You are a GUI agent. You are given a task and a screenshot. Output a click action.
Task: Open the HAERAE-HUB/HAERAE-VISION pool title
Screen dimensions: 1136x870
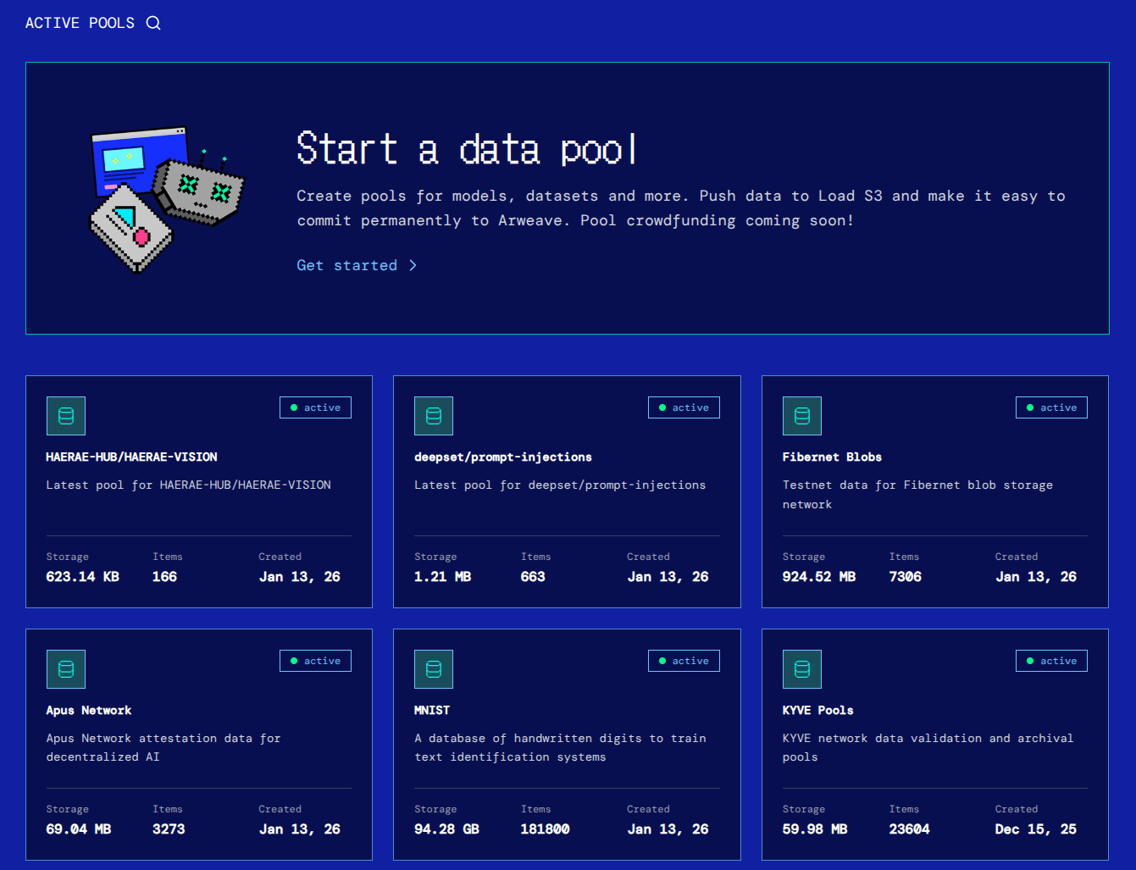point(131,457)
